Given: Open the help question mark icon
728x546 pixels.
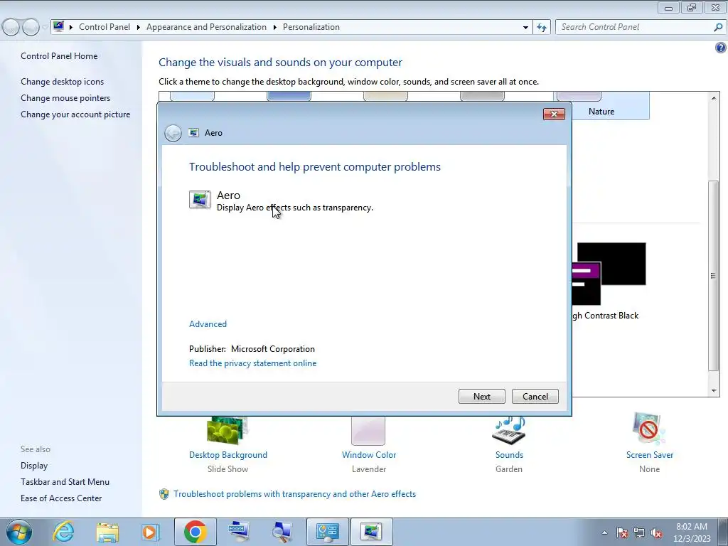Looking at the screenshot, I should (721, 48).
